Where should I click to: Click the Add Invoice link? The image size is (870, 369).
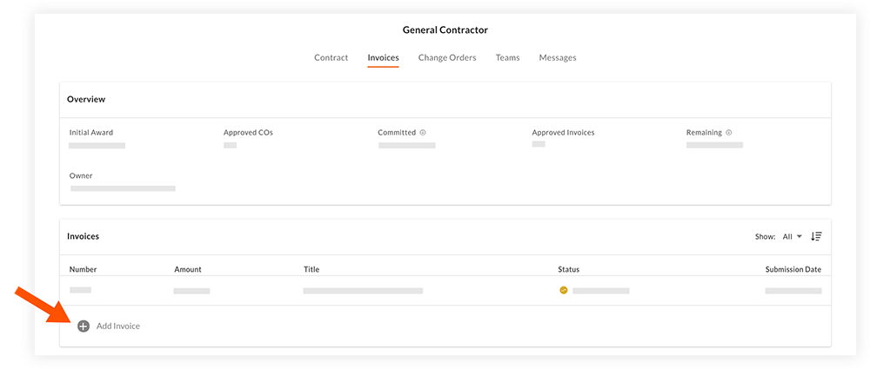[x=118, y=326]
